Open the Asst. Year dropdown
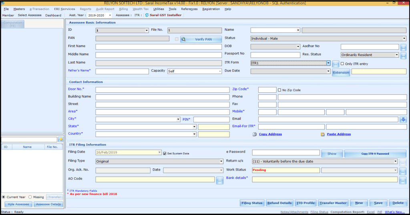This screenshot has width=410, height=215. [x=110, y=16]
